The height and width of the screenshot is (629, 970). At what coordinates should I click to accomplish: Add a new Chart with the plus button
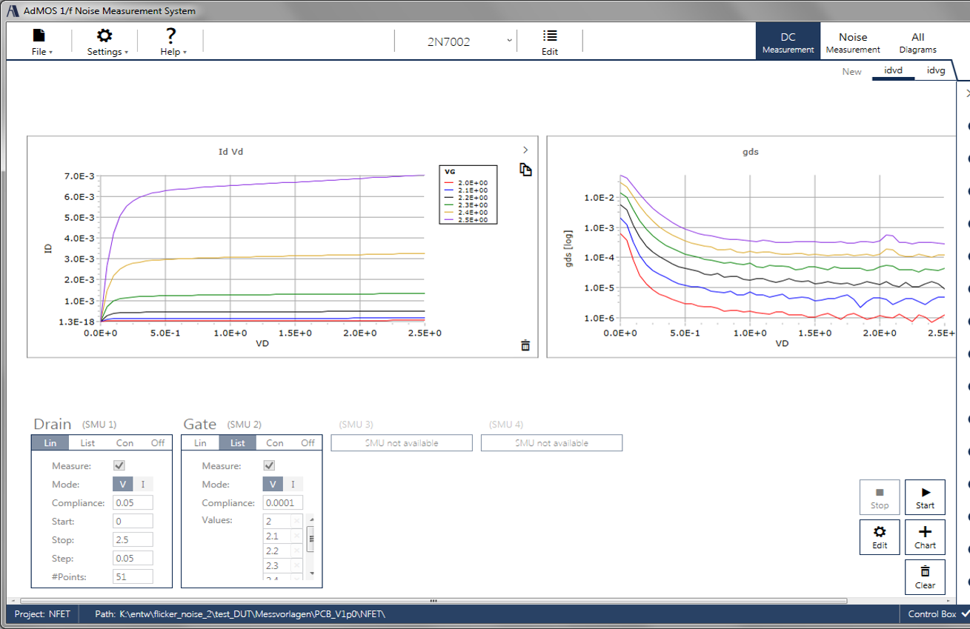(x=925, y=537)
